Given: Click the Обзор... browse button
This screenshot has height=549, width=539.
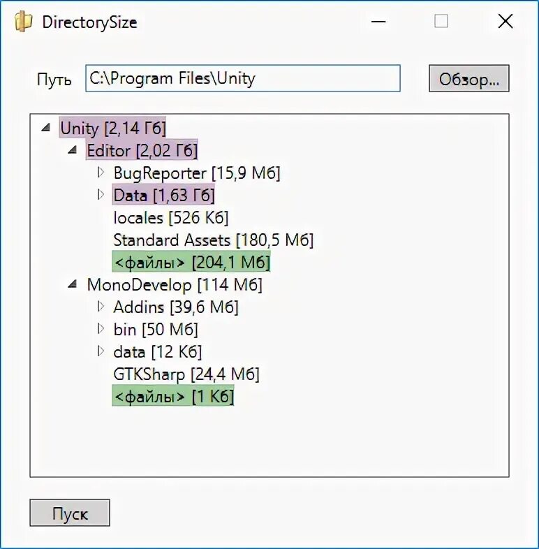Looking at the screenshot, I should click(x=469, y=78).
